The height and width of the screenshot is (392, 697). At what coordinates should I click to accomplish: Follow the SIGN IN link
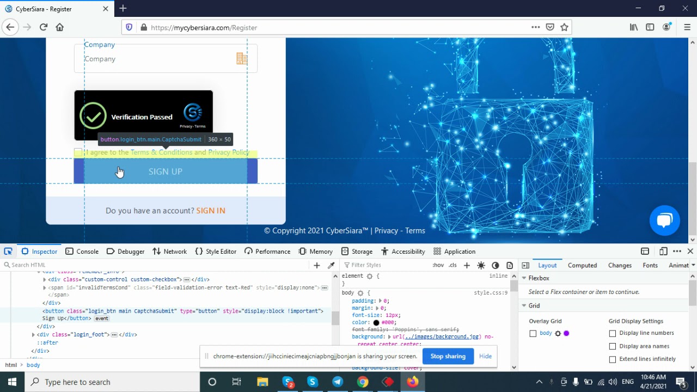[x=211, y=211]
